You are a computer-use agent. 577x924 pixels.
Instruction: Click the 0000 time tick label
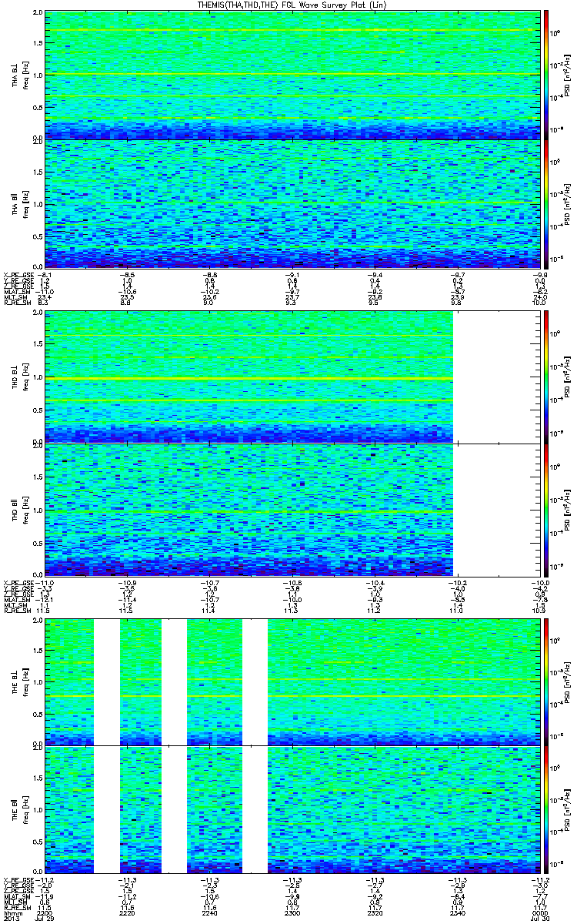click(539, 913)
